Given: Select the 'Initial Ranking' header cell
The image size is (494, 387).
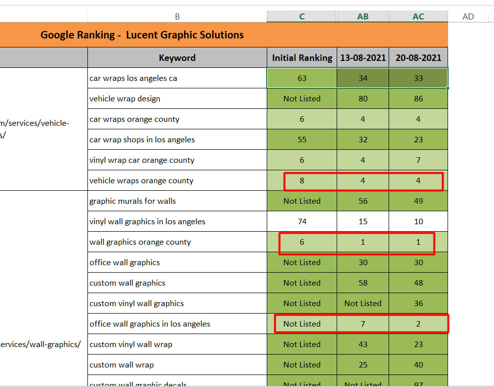Looking at the screenshot, I should 302,57.
